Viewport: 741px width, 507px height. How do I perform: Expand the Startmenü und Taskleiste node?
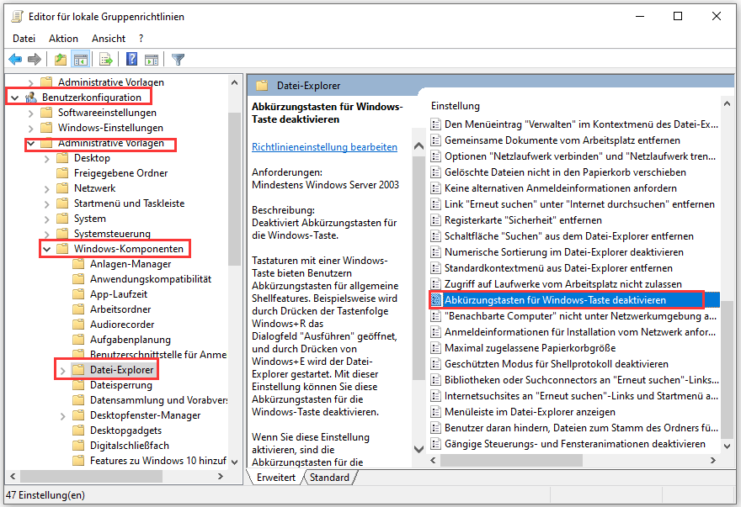pyautogui.click(x=47, y=204)
